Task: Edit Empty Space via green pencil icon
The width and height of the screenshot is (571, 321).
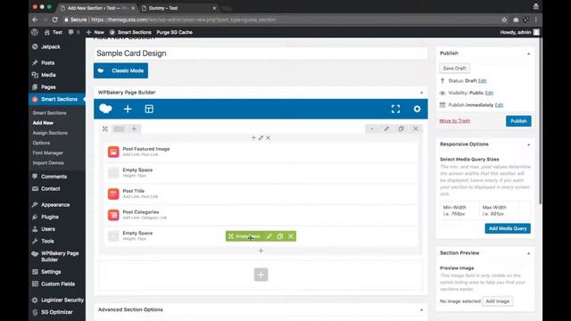Action: (x=269, y=236)
